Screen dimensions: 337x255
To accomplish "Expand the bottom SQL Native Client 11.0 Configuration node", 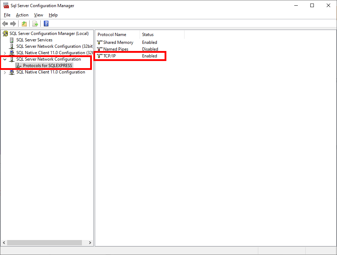I will pos(5,72).
